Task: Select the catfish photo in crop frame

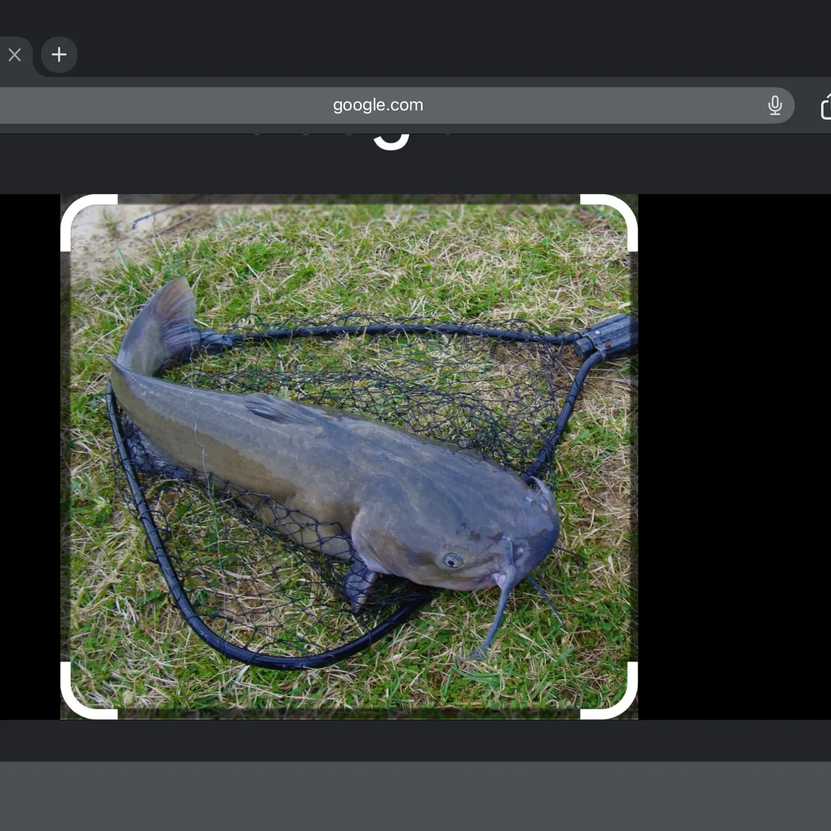Action: 349,456
